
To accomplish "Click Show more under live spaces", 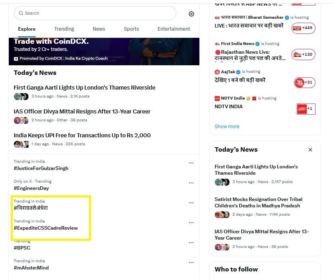I will pos(227,127).
